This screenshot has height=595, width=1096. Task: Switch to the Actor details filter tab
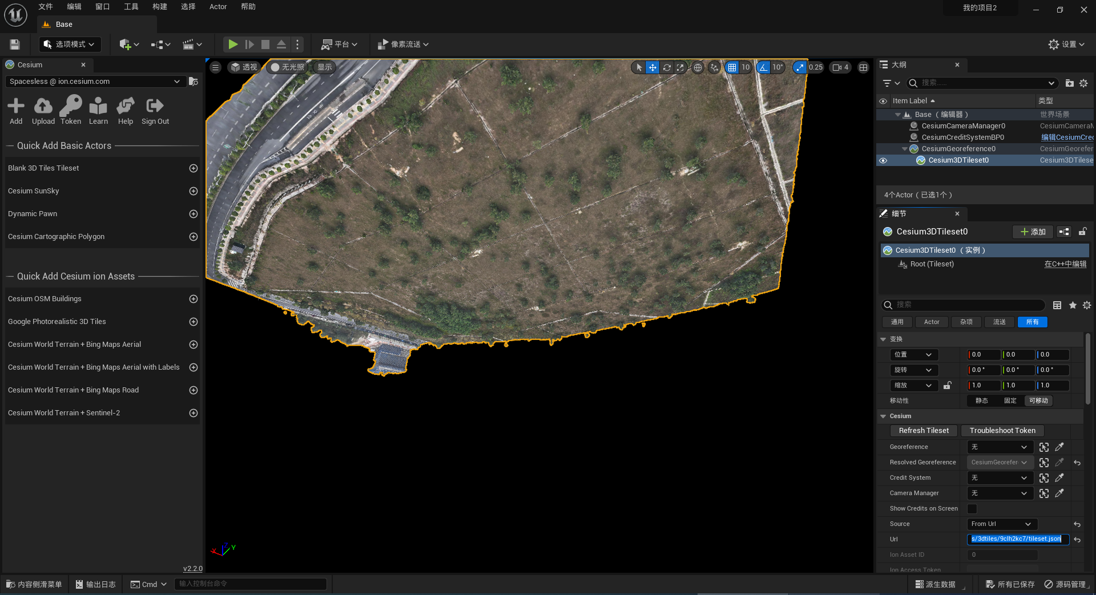(932, 322)
